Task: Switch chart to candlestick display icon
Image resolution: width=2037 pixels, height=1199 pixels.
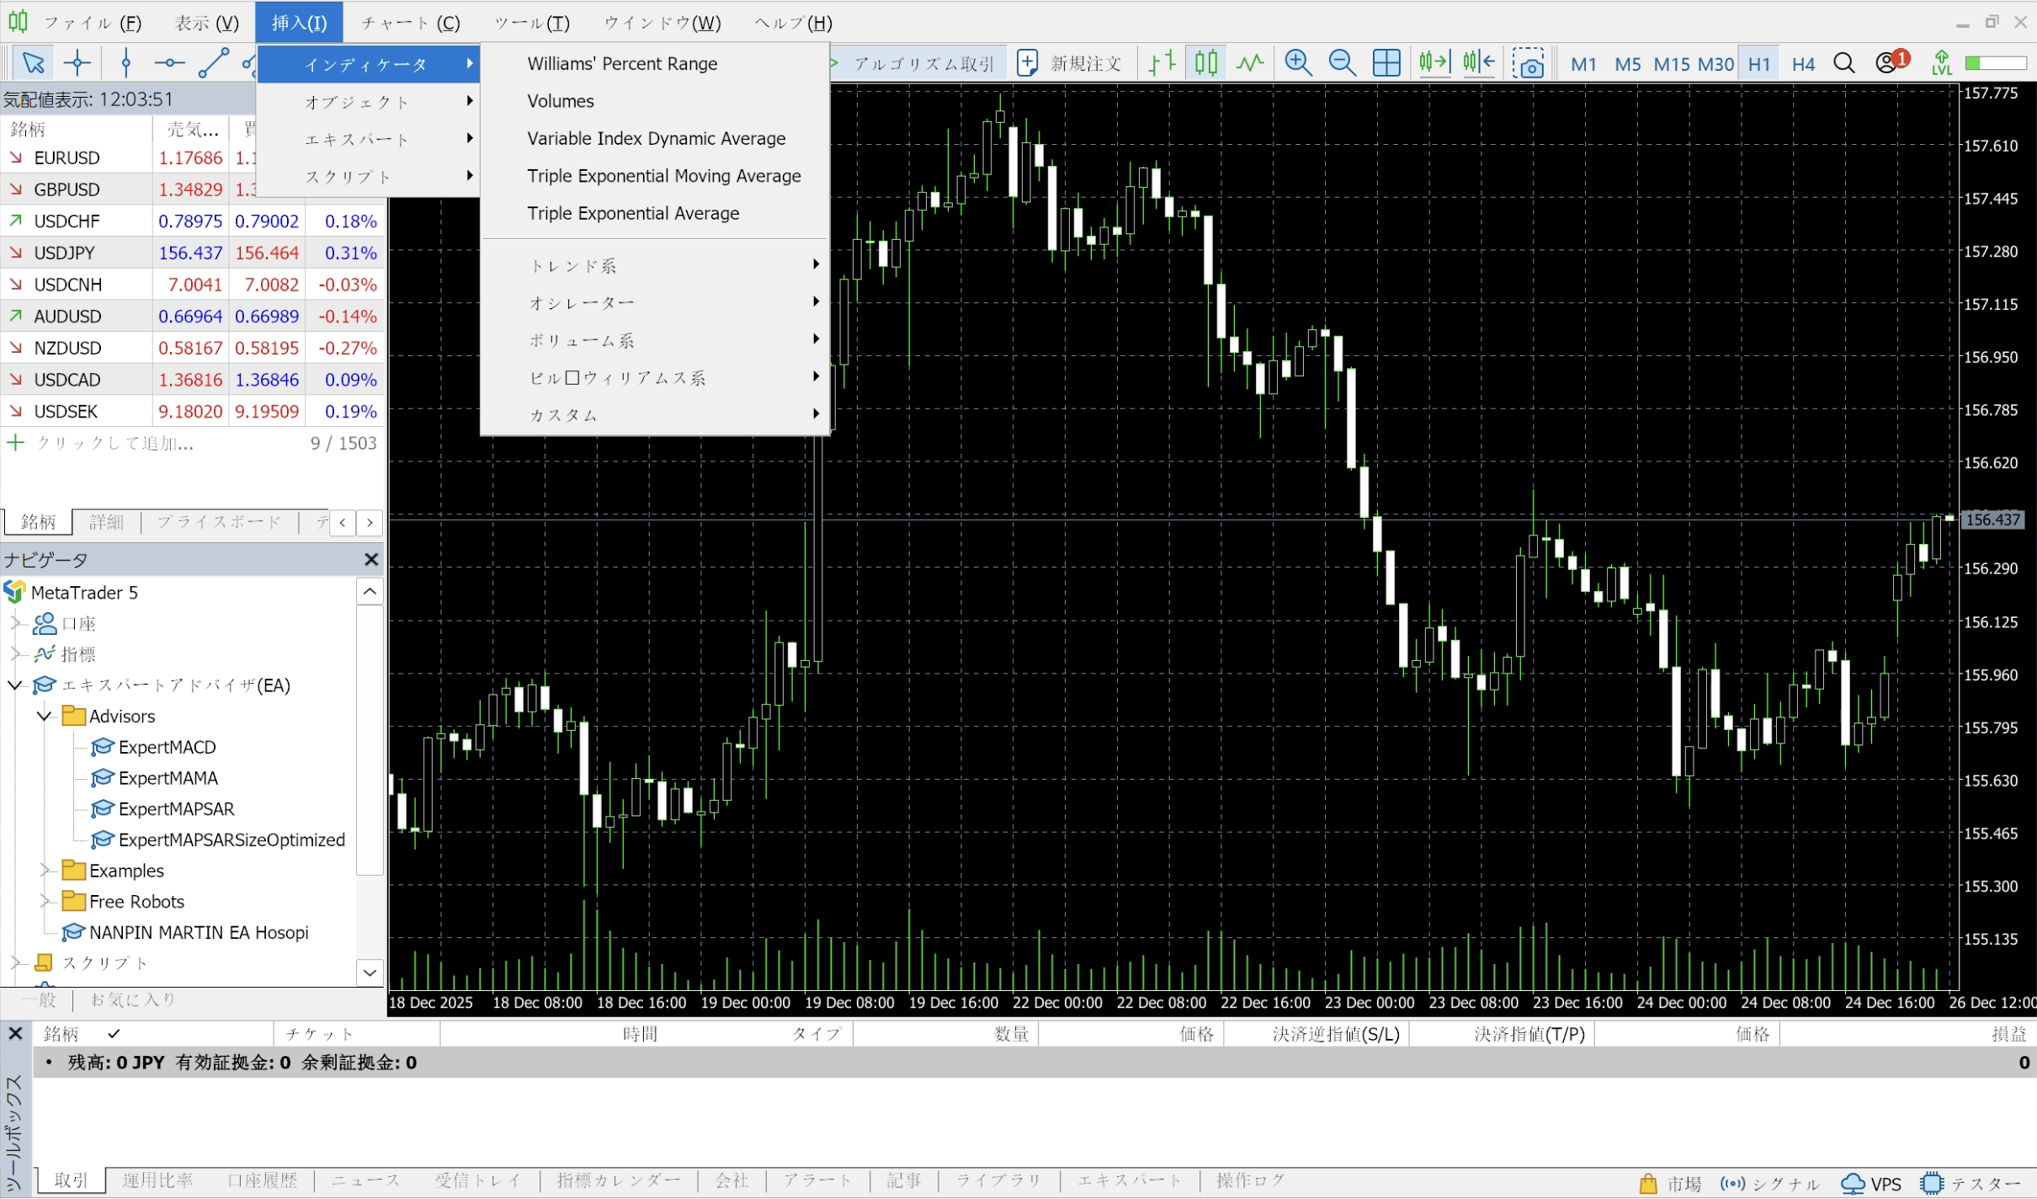Action: coord(1205,63)
